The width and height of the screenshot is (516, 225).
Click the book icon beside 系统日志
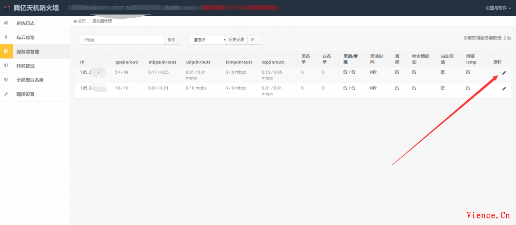click(6, 23)
